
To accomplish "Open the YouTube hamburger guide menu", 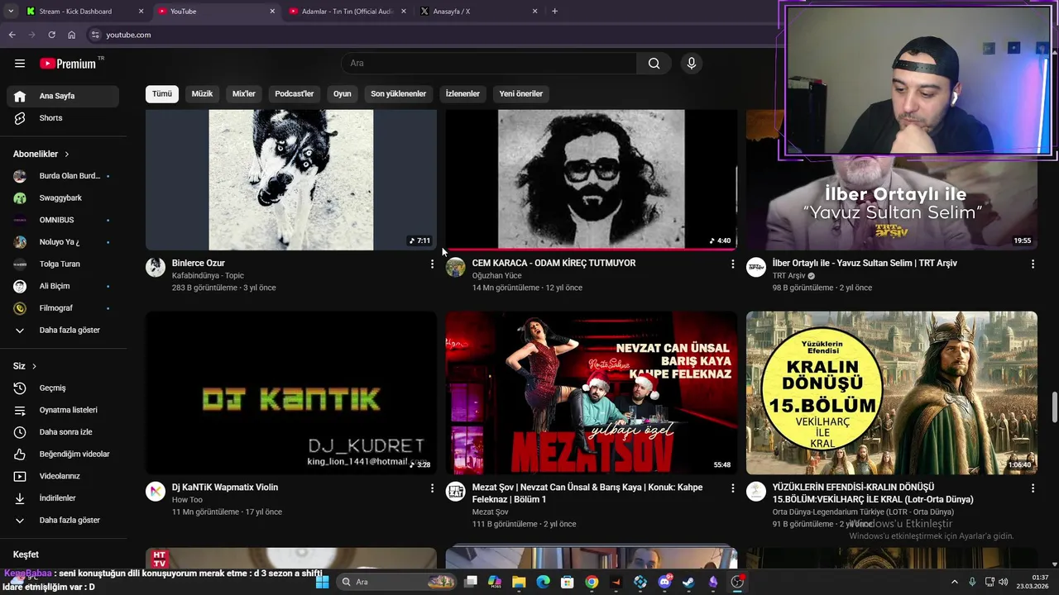I will point(20,64).
